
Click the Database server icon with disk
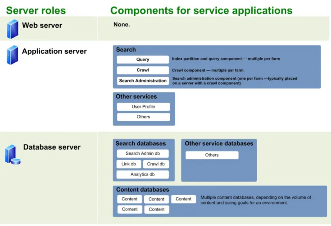pyautogui.click(x=13, y=155)
